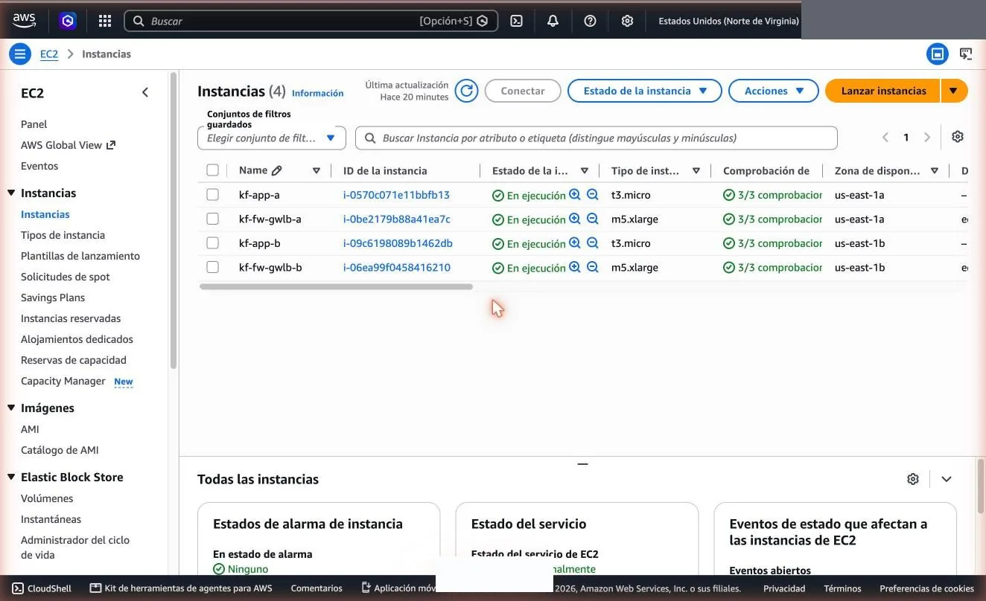
Task: Check the kf-fw-gwlb-b instance checkbox
Action: tap(212, 267)
